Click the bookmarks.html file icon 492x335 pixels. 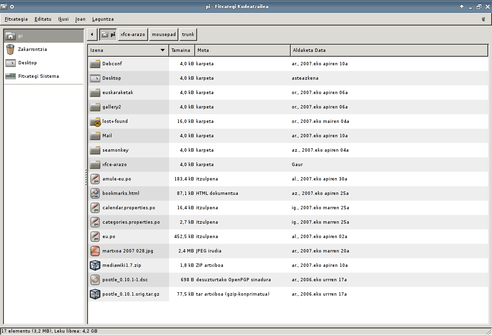[95, 193]
